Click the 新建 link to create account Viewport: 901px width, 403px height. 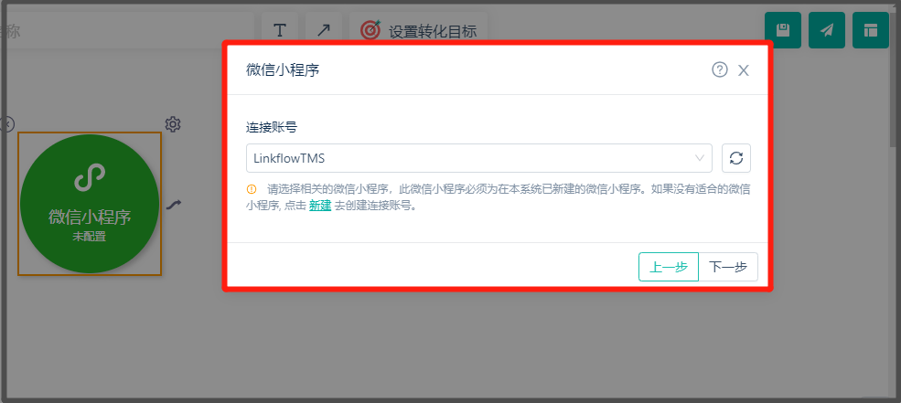coord(320,206)
